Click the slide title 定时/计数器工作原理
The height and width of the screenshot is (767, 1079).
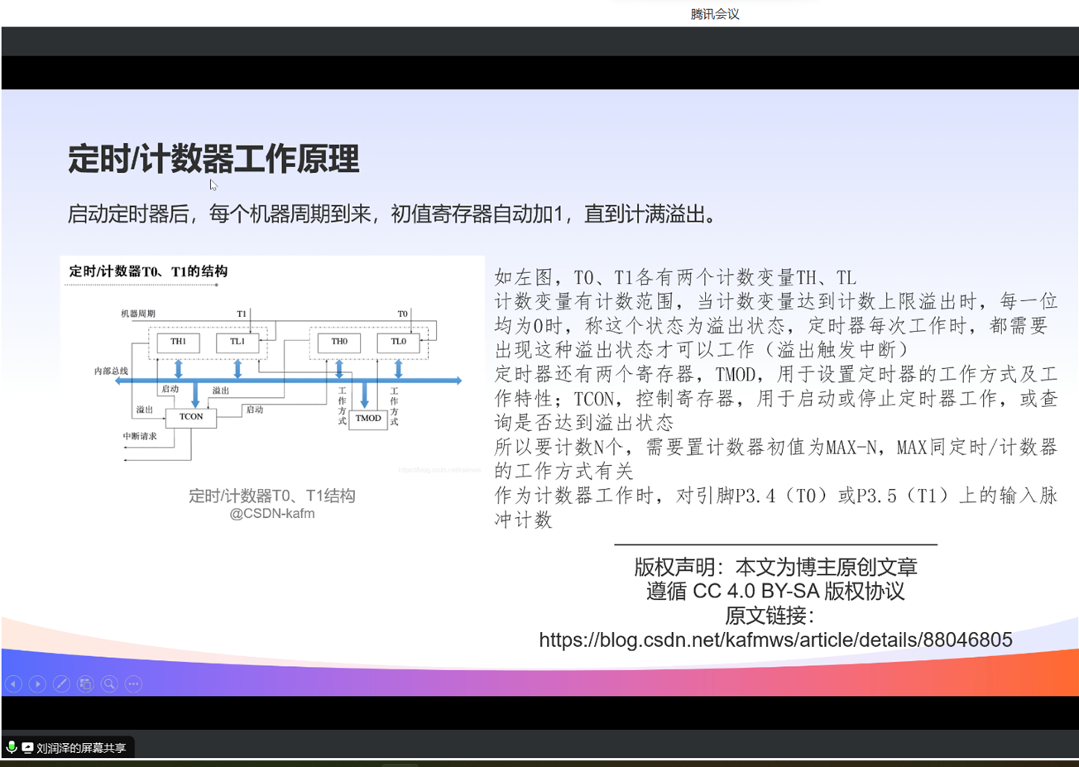tap(213, 159)
